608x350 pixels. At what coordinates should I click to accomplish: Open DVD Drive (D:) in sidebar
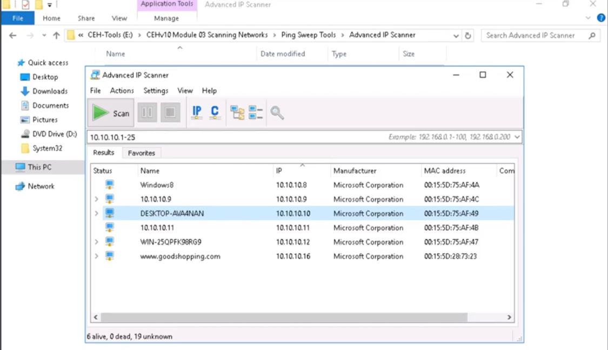(55, 134)
